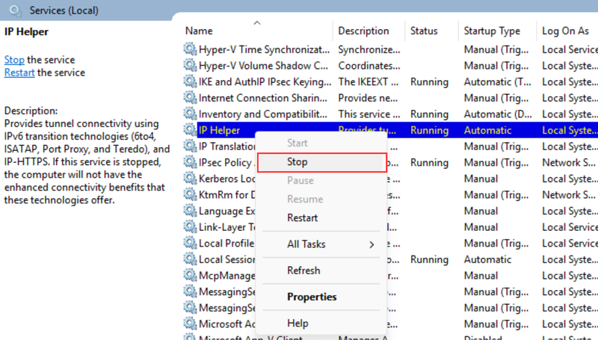598x340 pixels.
Task: Select Internet Connection Sharing service name
Action: (x=263, y=98)
